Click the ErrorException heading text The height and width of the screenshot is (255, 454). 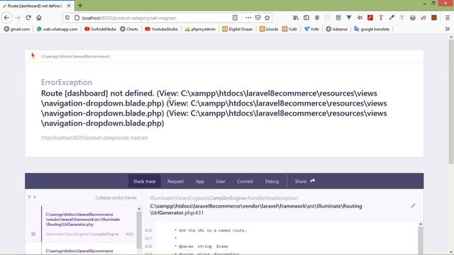tap(67, 82)
